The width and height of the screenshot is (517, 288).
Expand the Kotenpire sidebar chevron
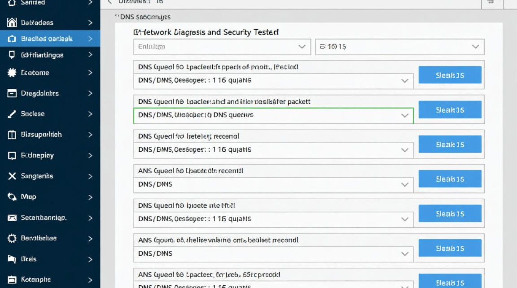[90, 280]
